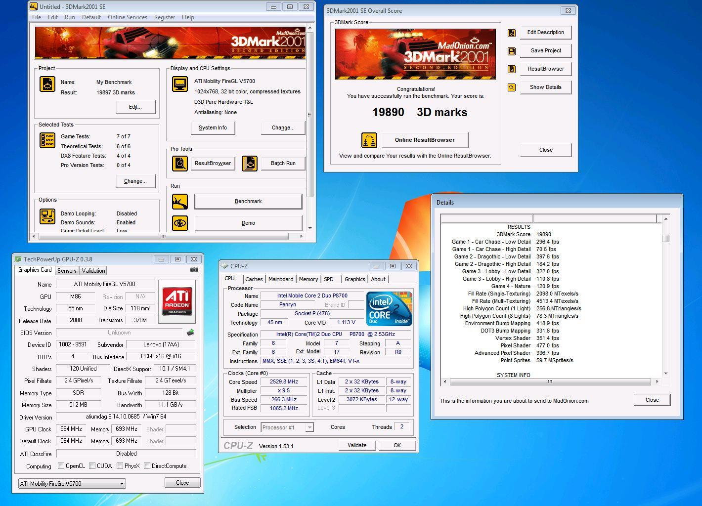
Task: Open the graphics card selection dropdown in GPU-Z
Action: [x=72, y=483]
